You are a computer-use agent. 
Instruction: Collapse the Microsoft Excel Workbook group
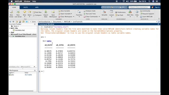(x=10, y=34)
